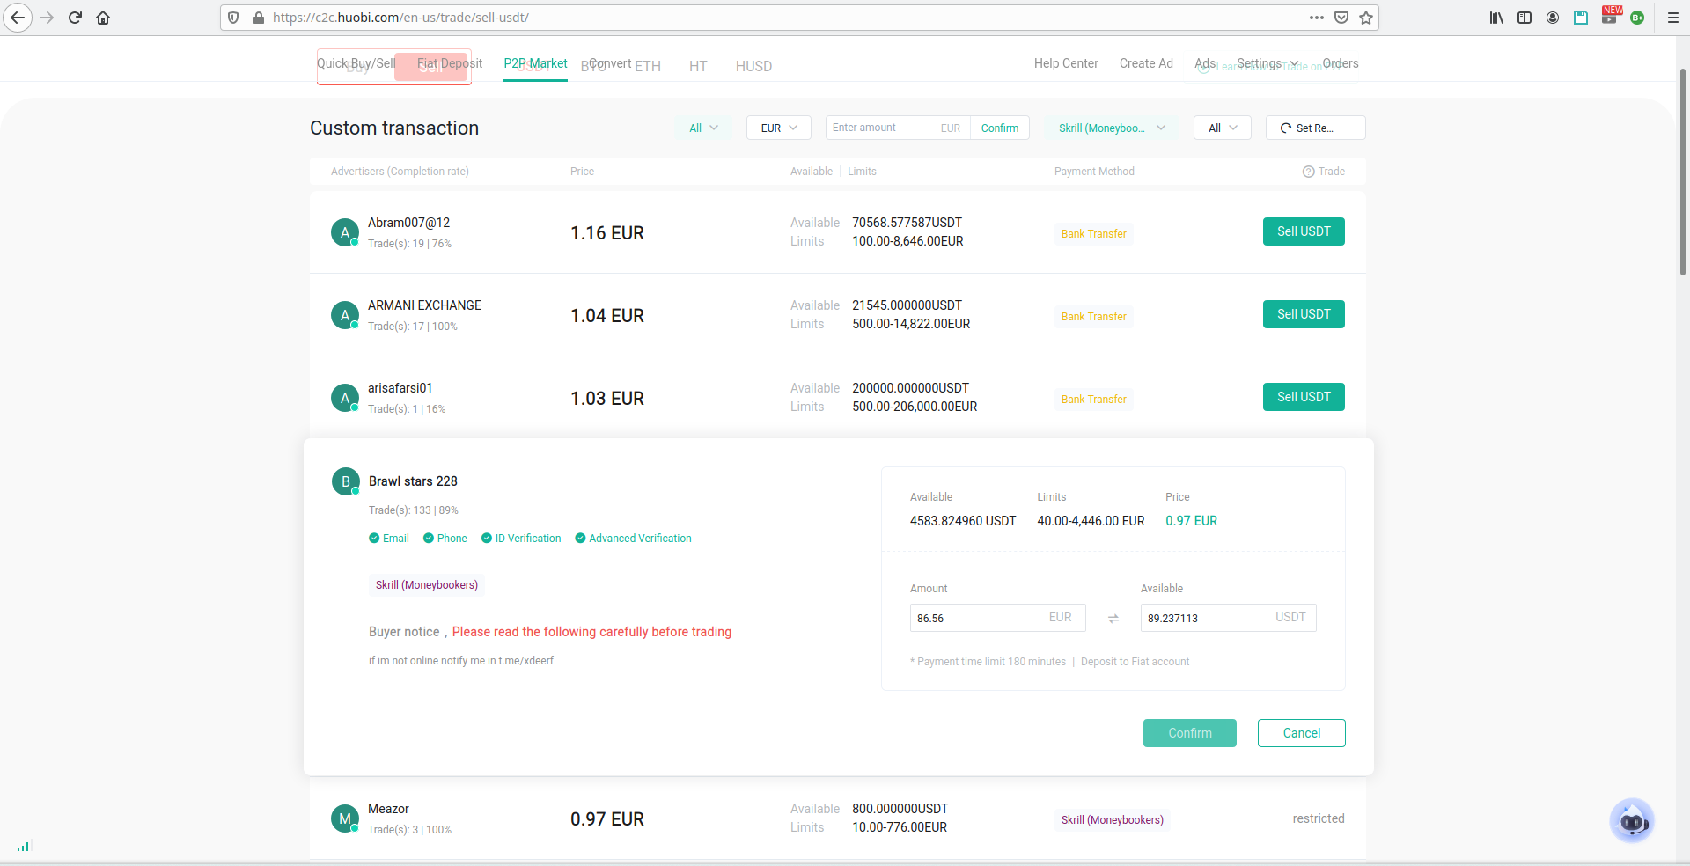Save page to Pocket
1690x866 pixels.
[x=1341, y=18]
